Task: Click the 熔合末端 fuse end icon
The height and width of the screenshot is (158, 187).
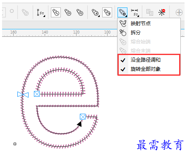Action: (123, 50)
